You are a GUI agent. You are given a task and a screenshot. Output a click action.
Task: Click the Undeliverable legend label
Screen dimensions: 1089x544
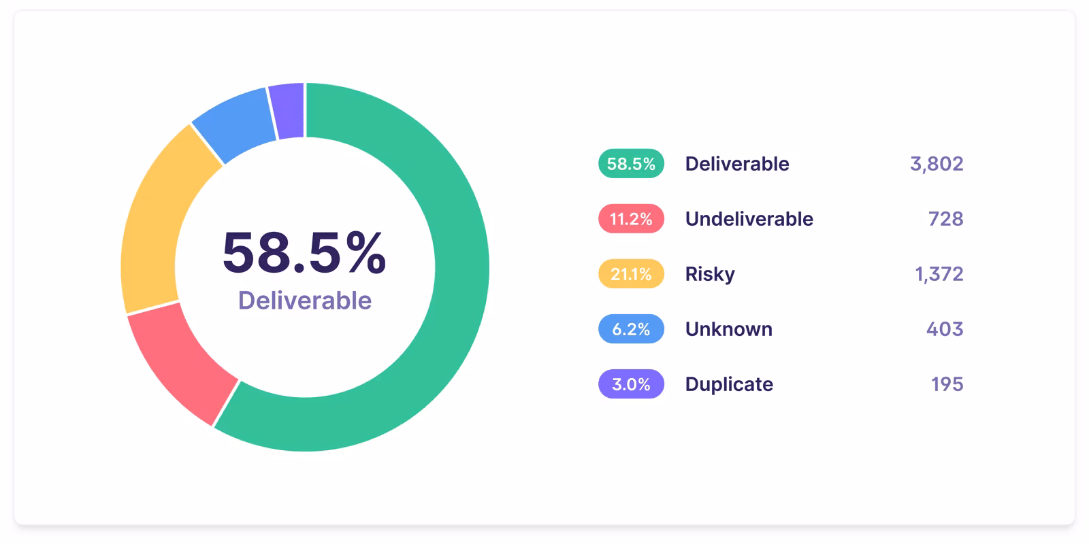coord(749,219)
